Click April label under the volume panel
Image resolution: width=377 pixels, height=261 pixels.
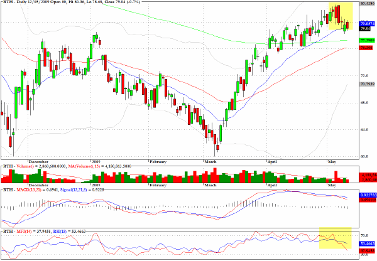[x=273, y=185]
